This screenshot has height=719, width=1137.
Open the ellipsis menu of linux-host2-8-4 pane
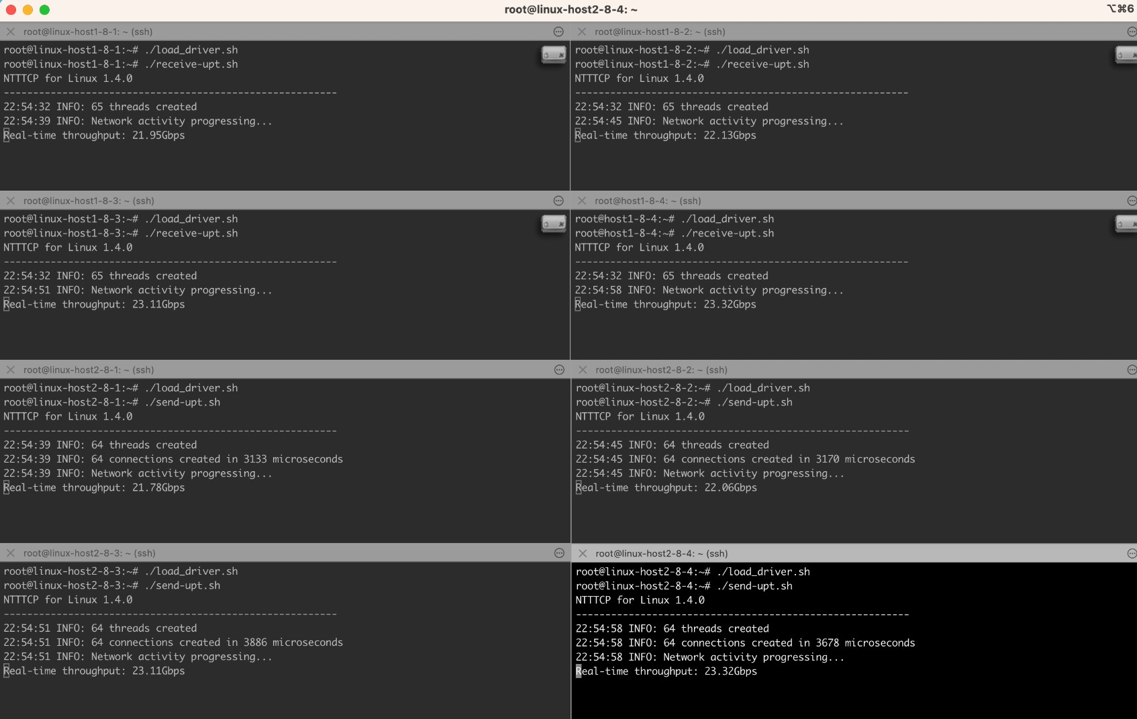coord(1132,553)
